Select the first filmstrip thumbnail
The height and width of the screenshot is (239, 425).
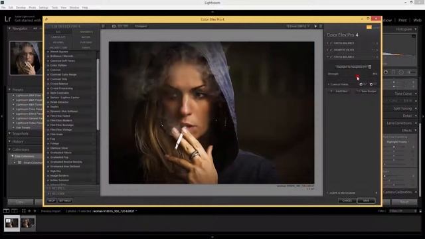point(12,223)
